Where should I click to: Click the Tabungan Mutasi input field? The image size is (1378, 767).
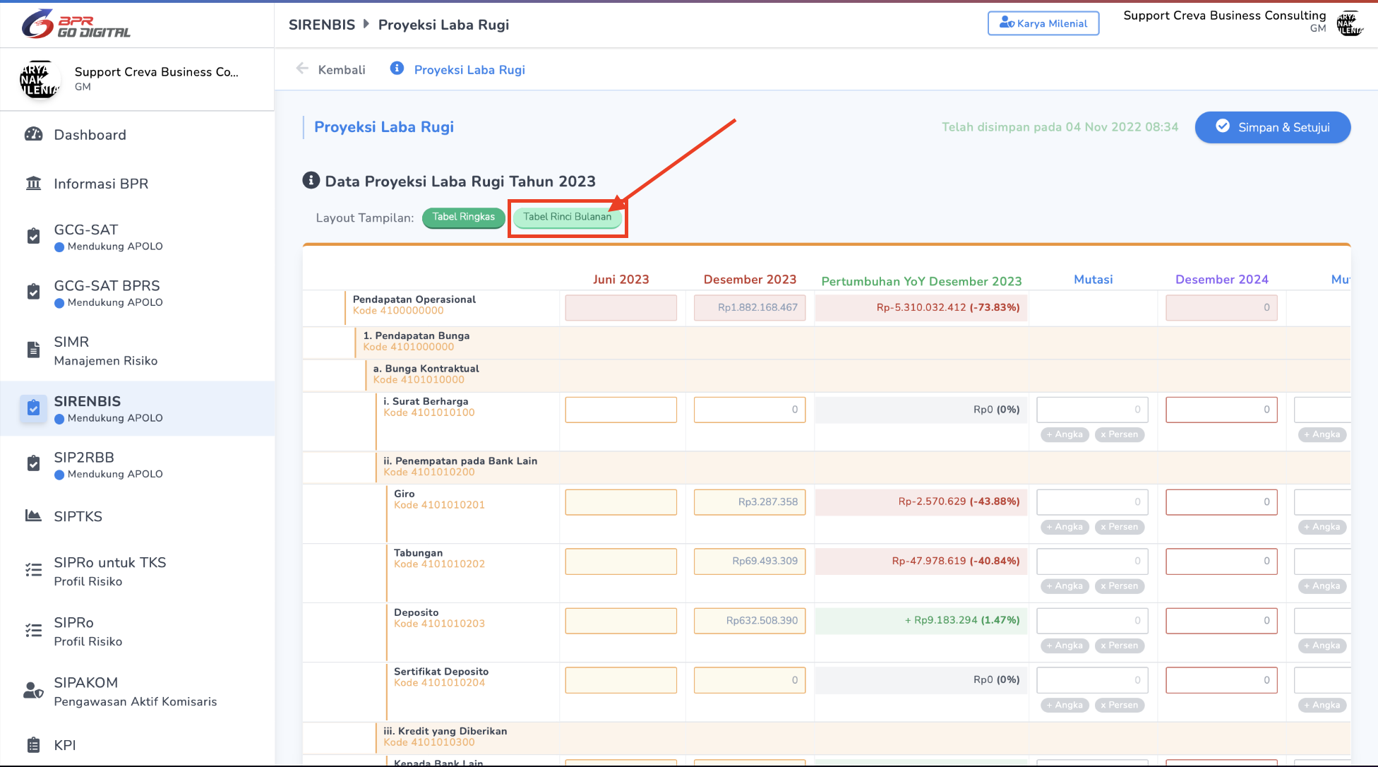pos(1093,561)
